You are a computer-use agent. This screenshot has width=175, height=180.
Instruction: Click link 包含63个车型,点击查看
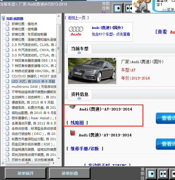(111, 34)
